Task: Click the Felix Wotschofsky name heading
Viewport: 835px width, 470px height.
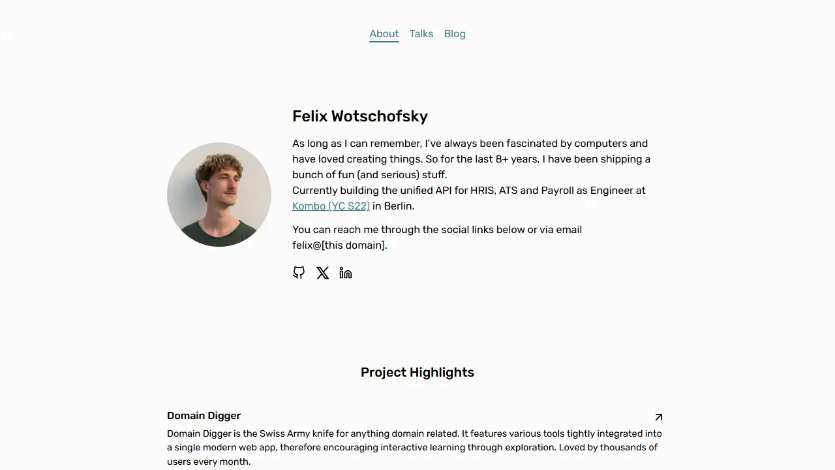Action: (360, 116)
